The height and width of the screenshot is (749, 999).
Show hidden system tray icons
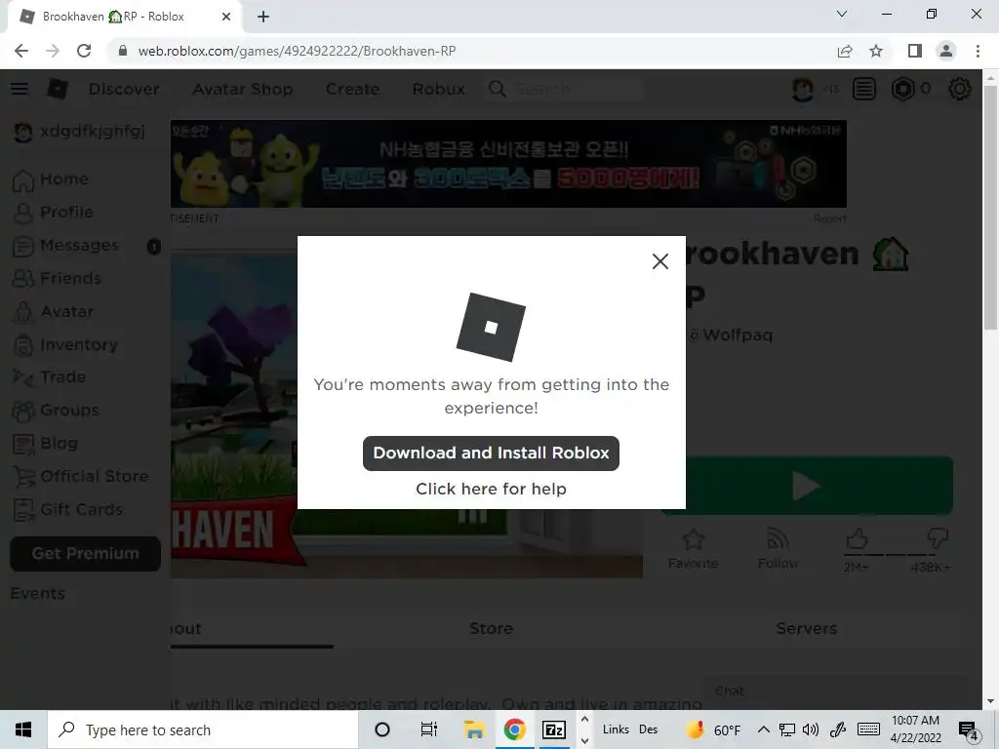[763, 729]
